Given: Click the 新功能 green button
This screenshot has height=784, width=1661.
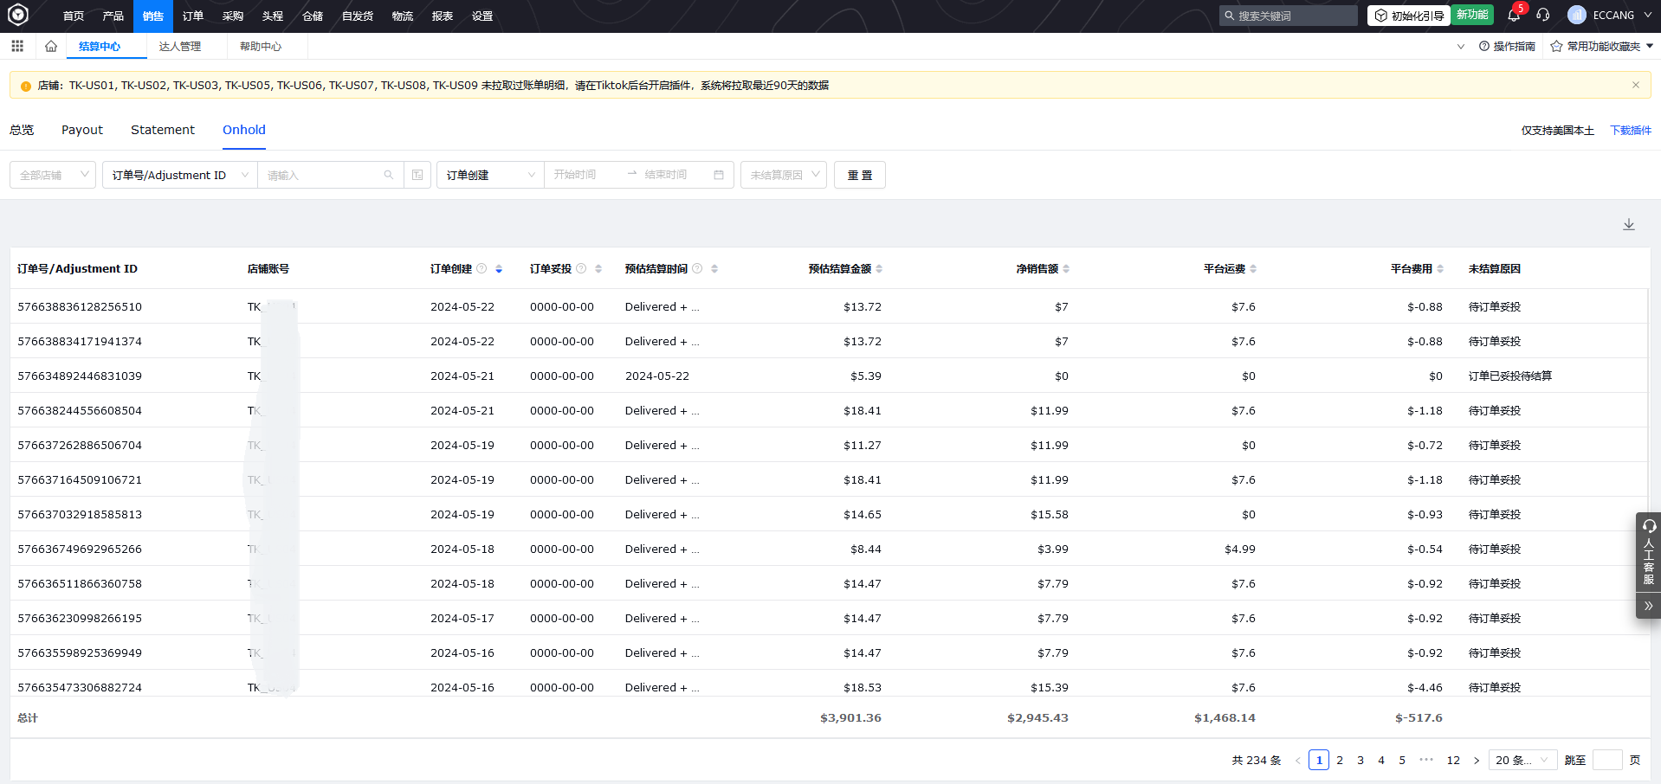Looking at the screenshot, I should coord(1472,15).
